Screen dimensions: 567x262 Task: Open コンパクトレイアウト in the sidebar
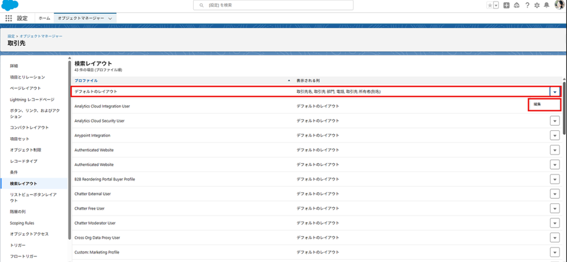(29, 127)
